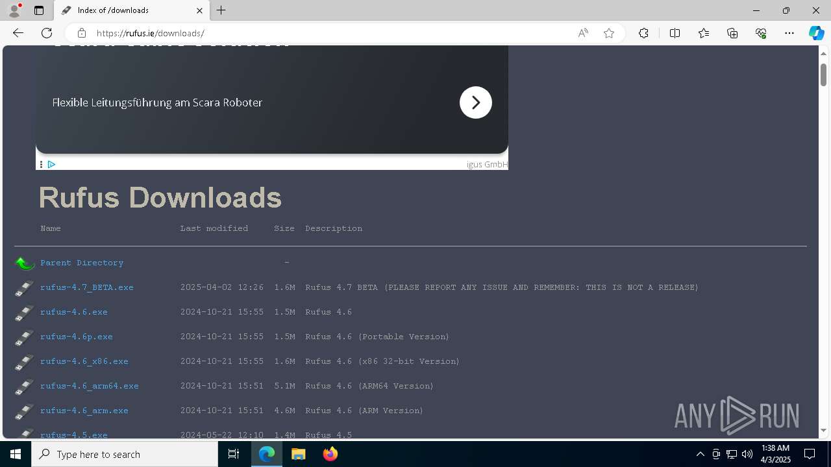Image resolution: width=831 pixels, height=467 pixels.
Task: Open the notification center icon
Action: (810, 454)
